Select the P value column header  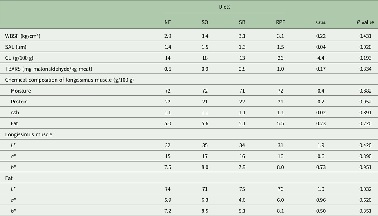coord(361,22)
